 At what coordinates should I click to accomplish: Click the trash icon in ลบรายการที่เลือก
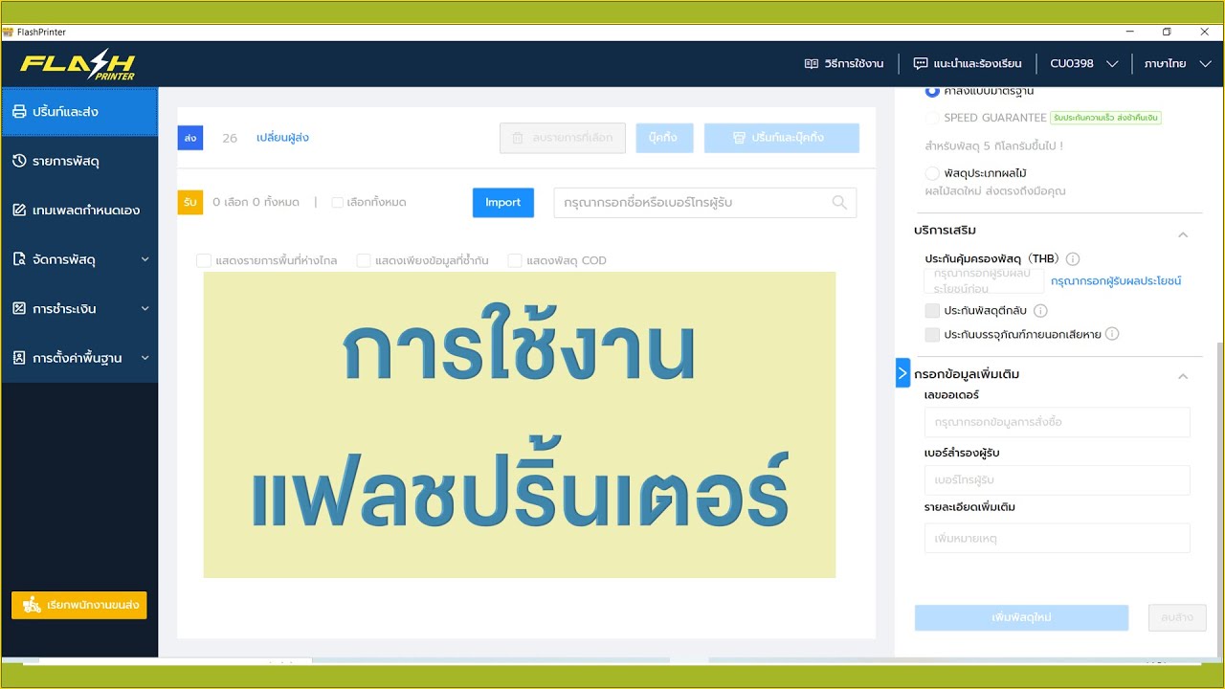pos(517,138)
